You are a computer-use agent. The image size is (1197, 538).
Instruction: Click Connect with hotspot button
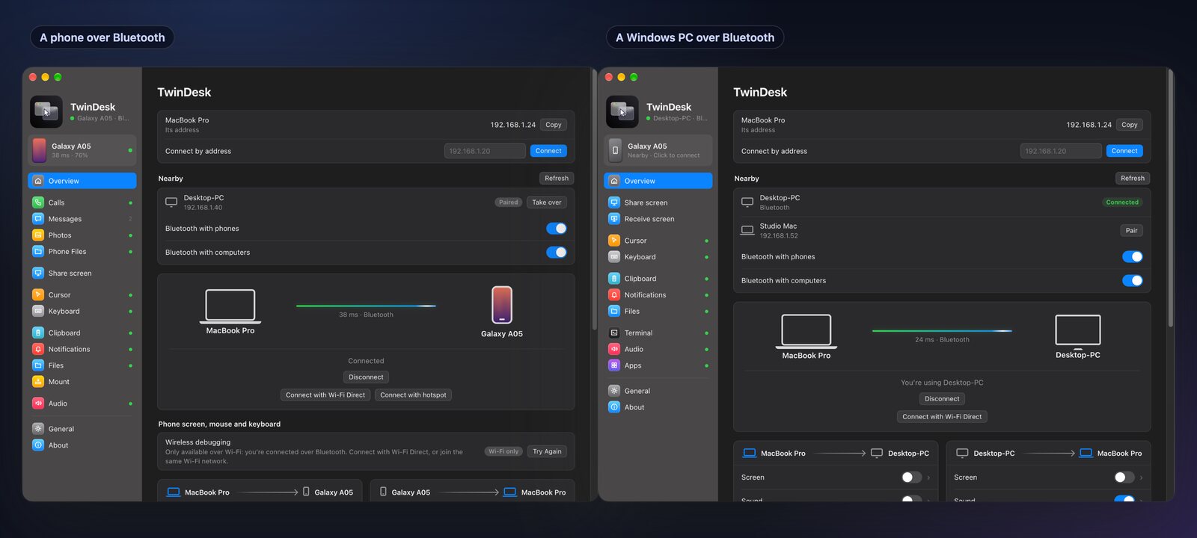tap(413, 395)
